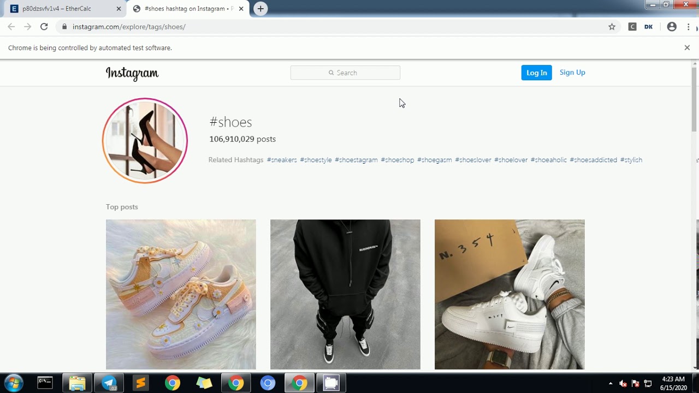Reload the current page
Image resolution: width=699 pixels, height=393 pixels.
[x=44, y=27]
